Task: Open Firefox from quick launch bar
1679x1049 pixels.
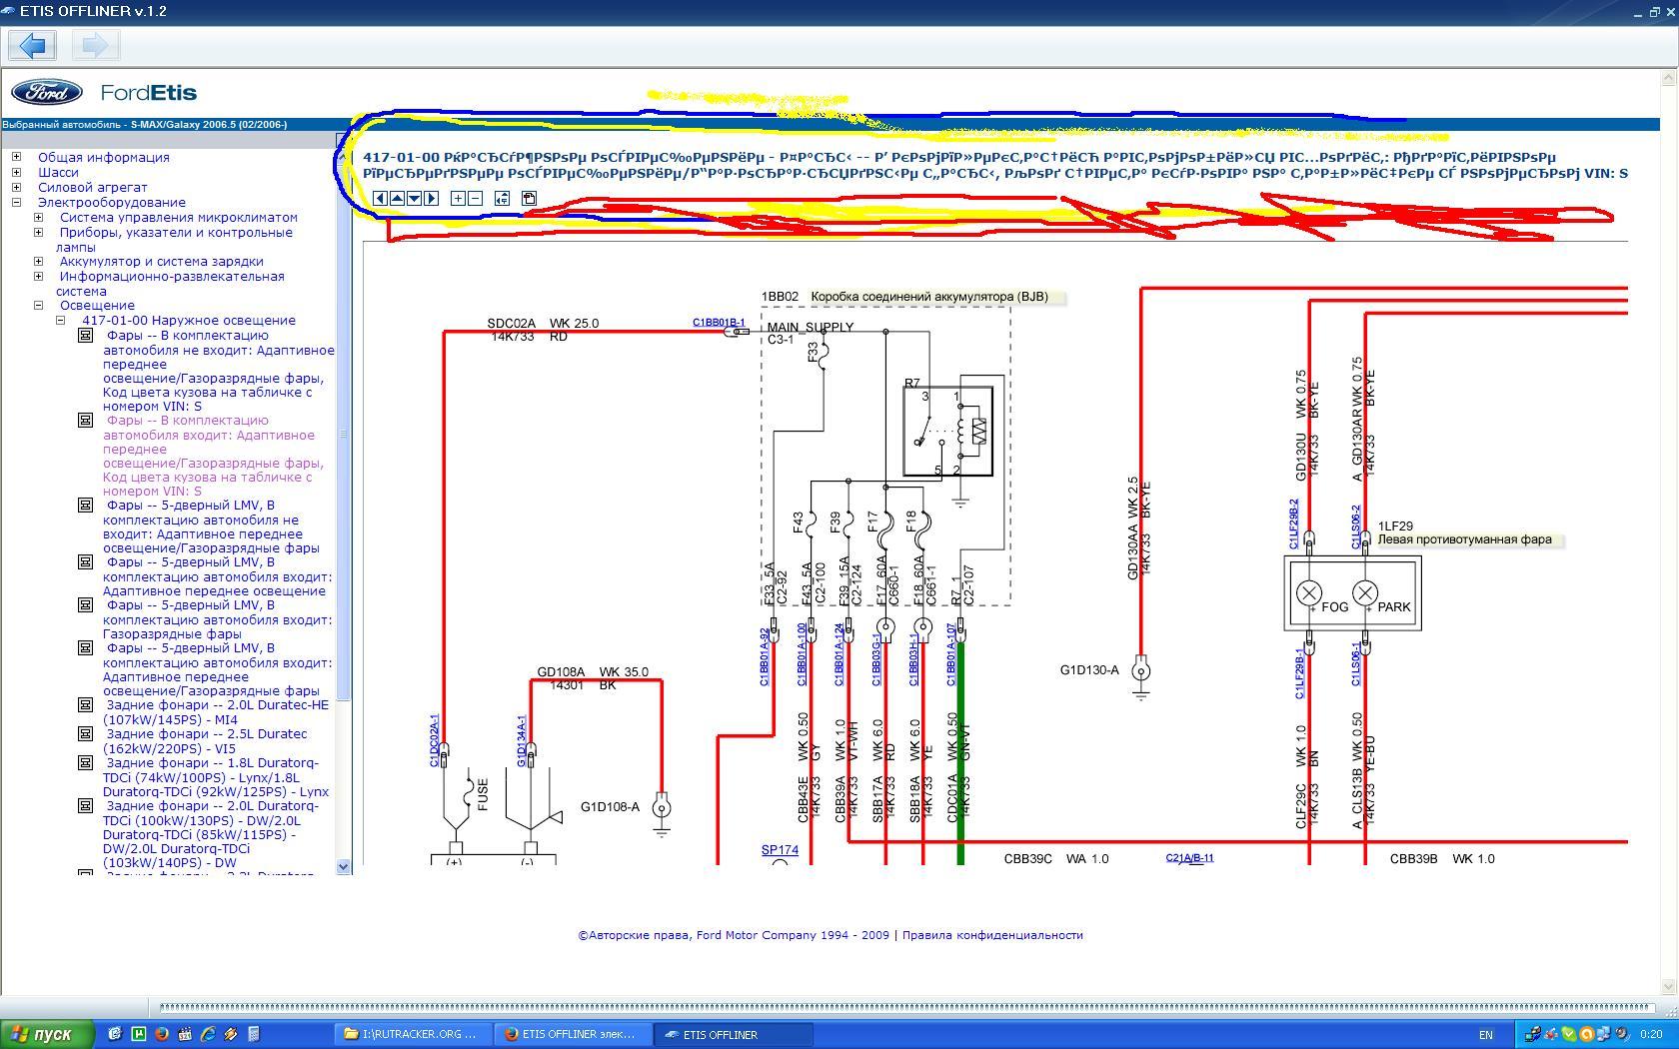Action: [162, 1034]
